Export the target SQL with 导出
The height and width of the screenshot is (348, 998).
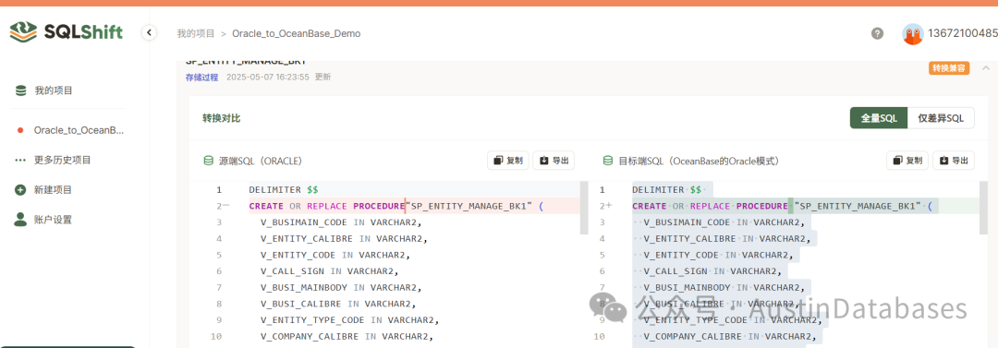(x=954, y=161)
